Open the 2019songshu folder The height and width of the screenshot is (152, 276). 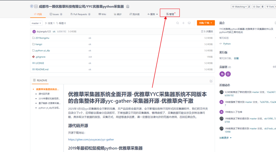[42, 38]
